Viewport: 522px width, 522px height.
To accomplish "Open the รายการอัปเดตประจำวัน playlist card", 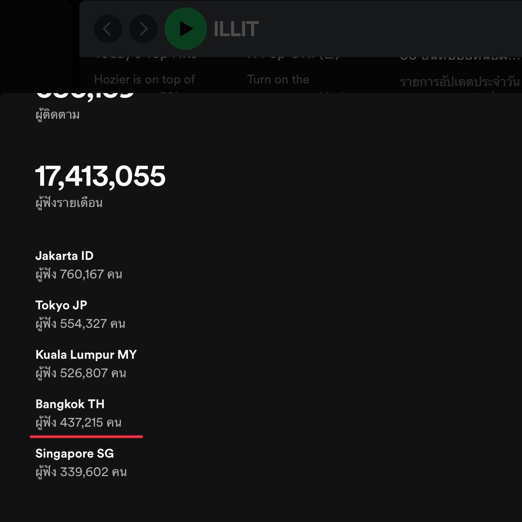I will coord(459,82).
